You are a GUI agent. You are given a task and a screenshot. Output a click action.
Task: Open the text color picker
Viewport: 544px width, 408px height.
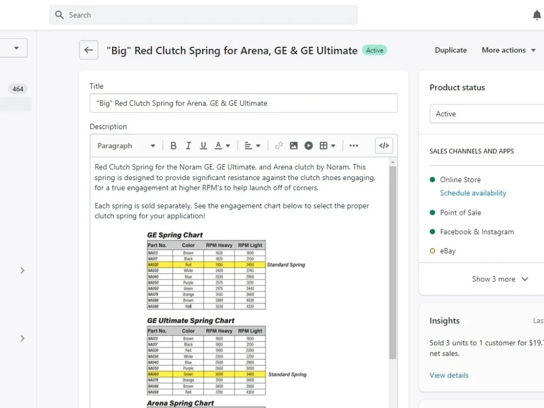[x=222, y=146]
